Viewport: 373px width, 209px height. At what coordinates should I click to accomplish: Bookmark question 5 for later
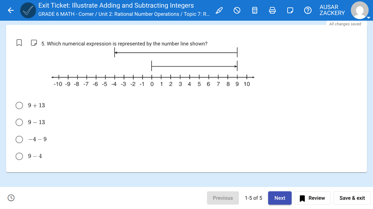pyautogui.click(x=19, y=42)
